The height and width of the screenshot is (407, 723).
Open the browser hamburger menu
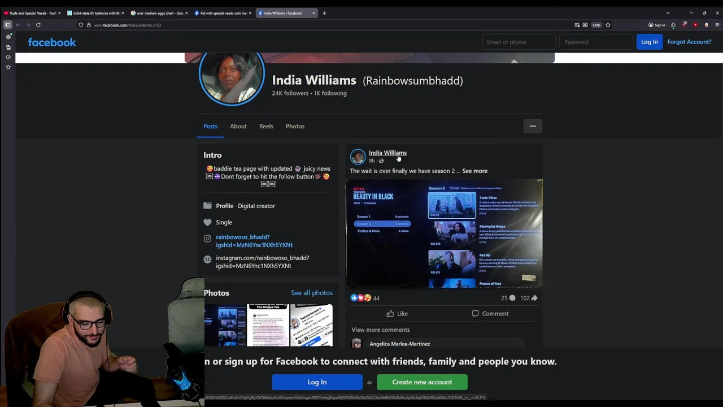point(717,25)
